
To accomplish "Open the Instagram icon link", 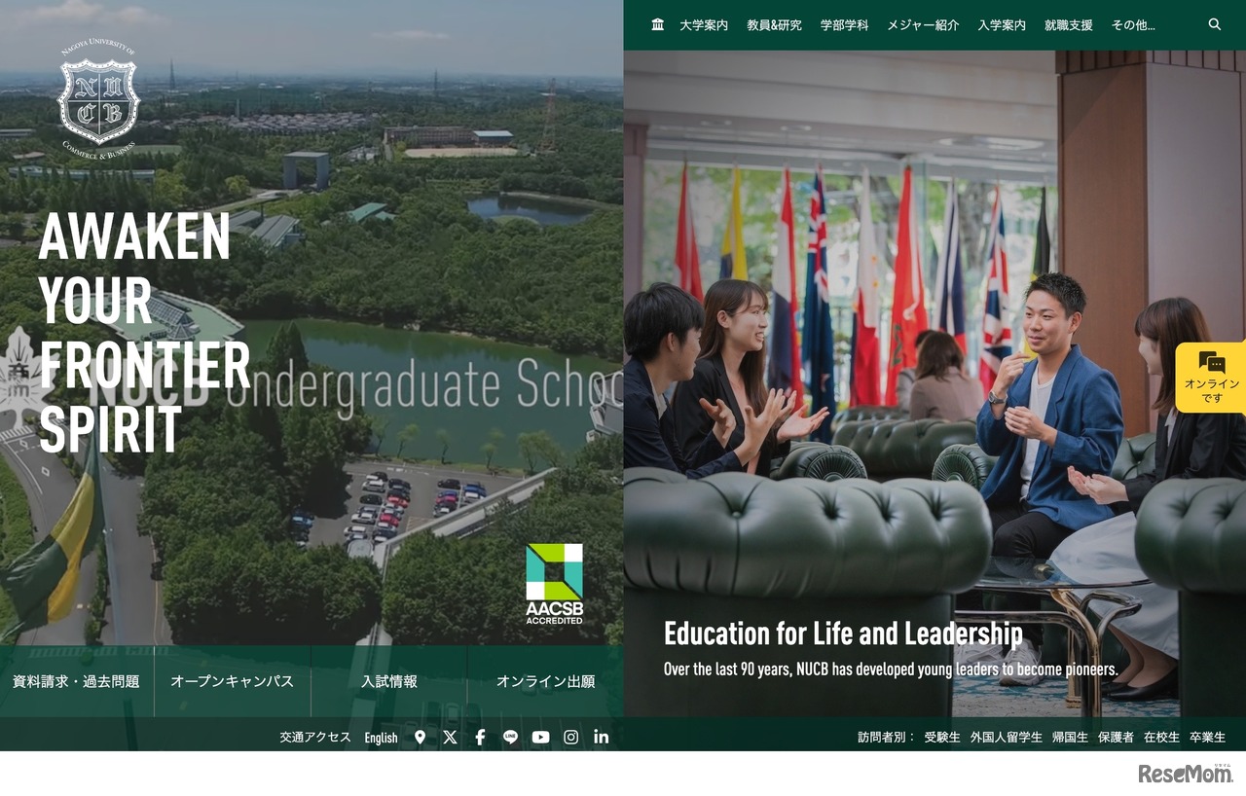I will point(571,737).
